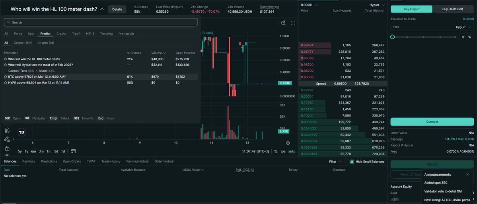The width and height of the screenshot is (477, 204).
Task: Select the Spot category tab
Action: 31,34
